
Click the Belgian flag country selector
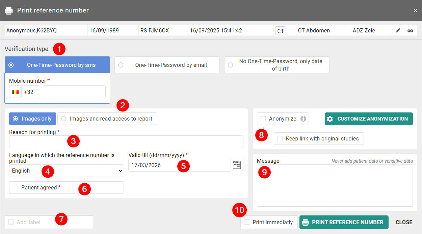click(15, 92)
